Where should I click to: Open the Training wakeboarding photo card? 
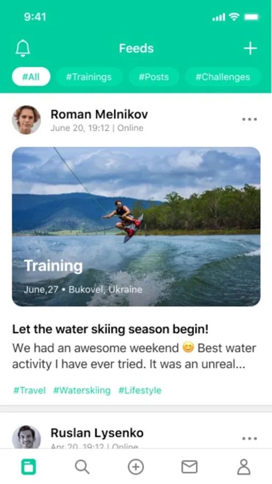[136, 226]
